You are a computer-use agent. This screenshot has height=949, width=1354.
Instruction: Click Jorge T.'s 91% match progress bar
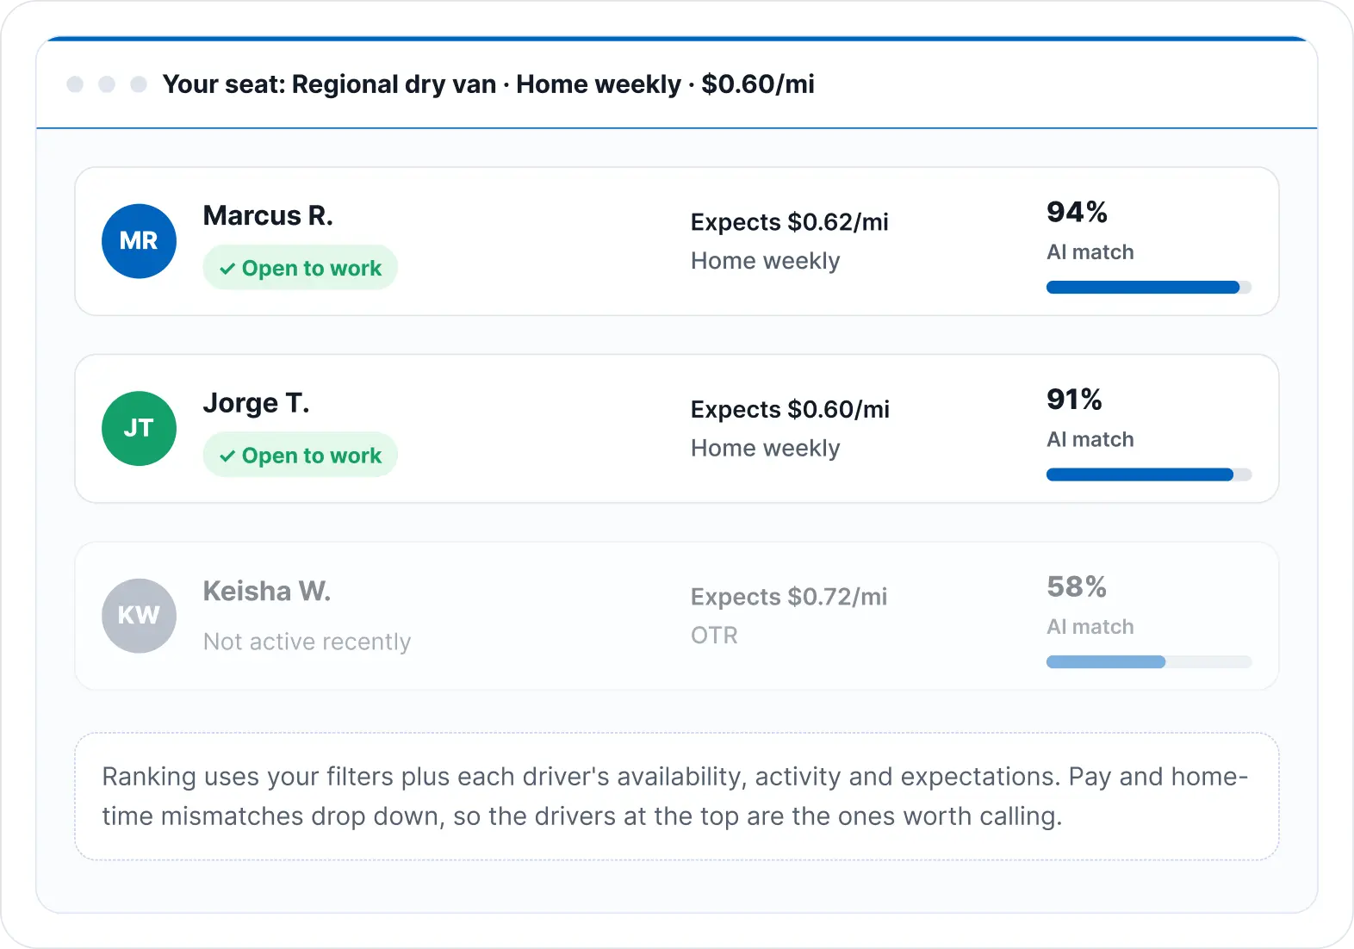1149,474
